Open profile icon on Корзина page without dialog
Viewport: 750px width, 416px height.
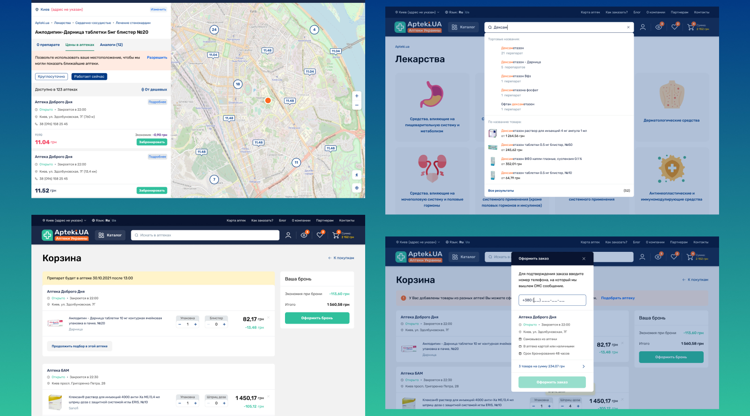pyautogui.click(x=288, y=235)
